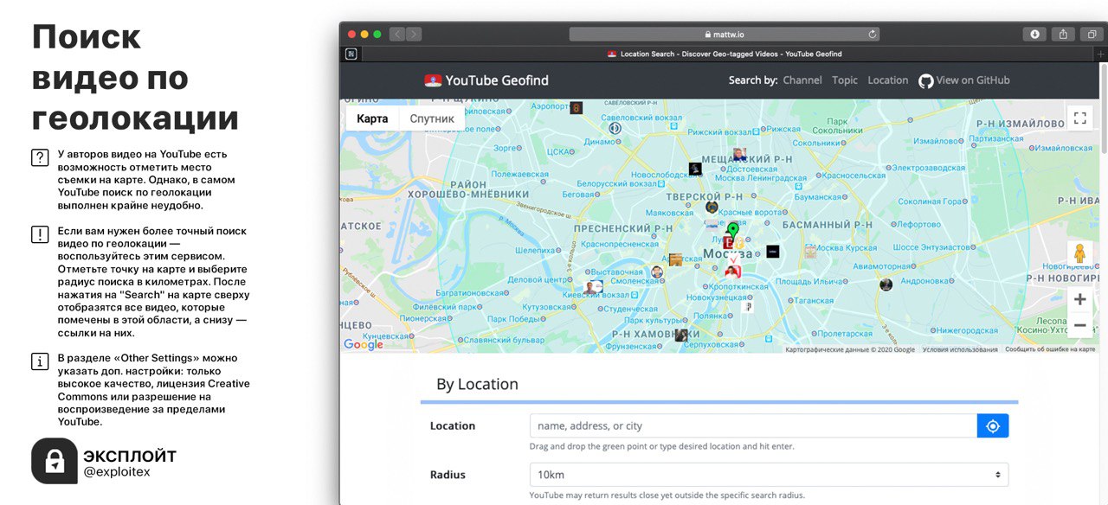This screenshot has width=1108, height=505.
Task: Open the round marker below Тверской р-н
Action: click(712, 208)
